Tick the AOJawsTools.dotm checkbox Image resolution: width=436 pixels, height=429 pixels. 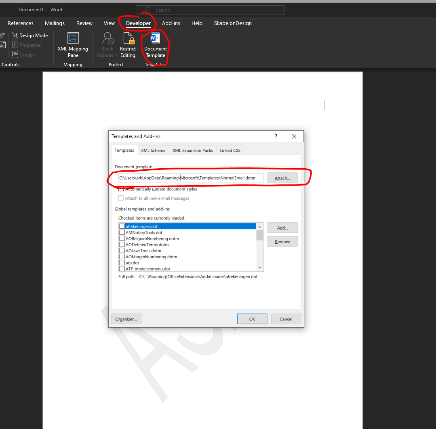[x=122, y=251]
